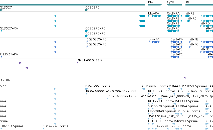Click the long purple feature arrow end
The height and width of the screenshot is (130, 213).
185,78
